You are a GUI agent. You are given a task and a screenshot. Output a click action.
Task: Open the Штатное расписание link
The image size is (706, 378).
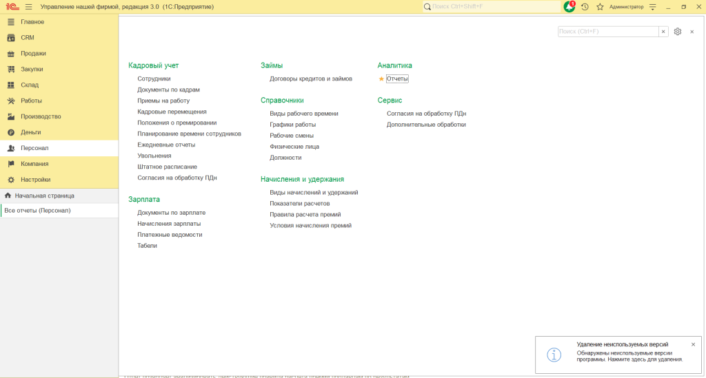point(167,167)
